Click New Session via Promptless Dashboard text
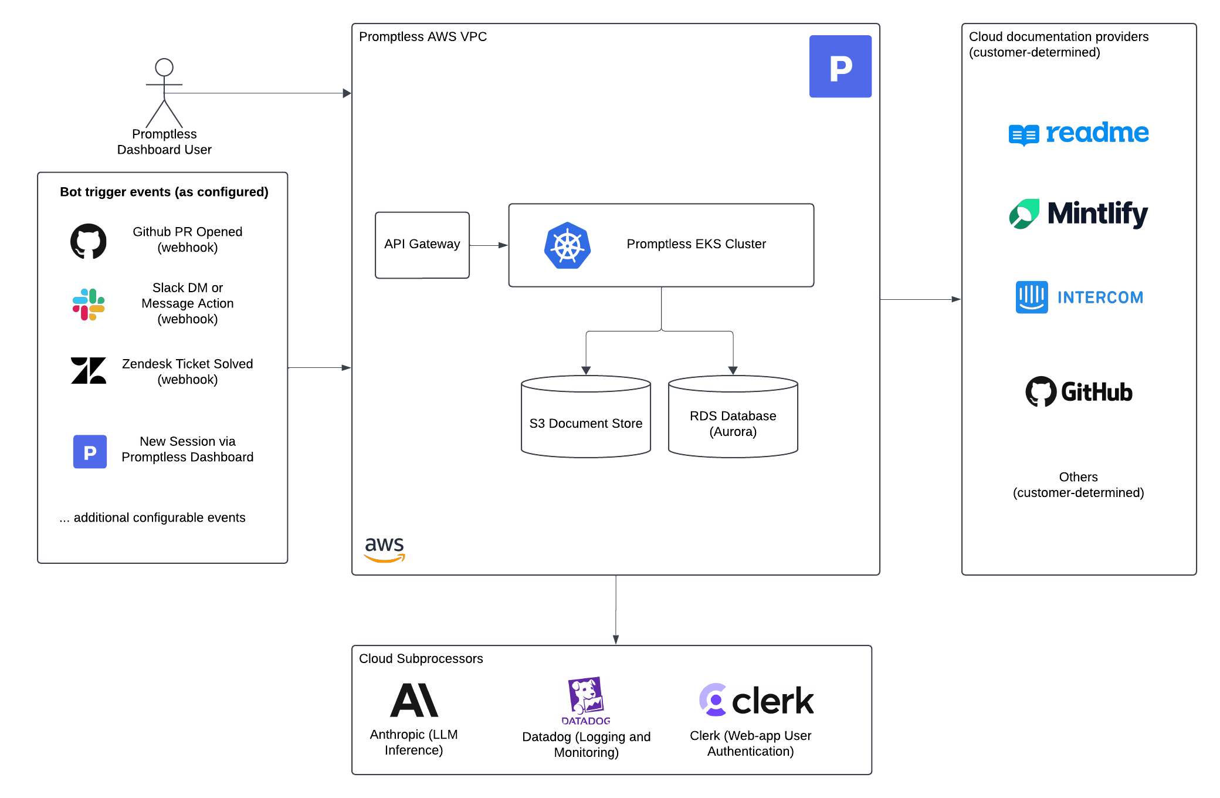The height and width of the screenshot is (798, 1220). tap(188, 449)
